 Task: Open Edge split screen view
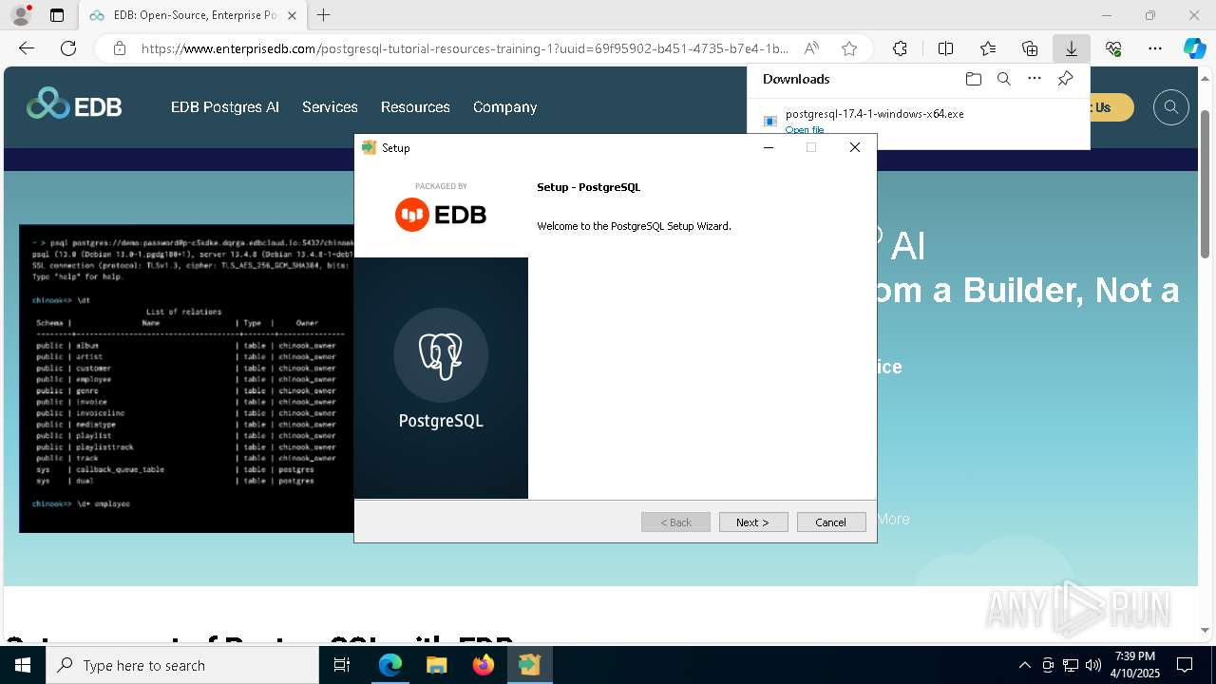point(945,48)
